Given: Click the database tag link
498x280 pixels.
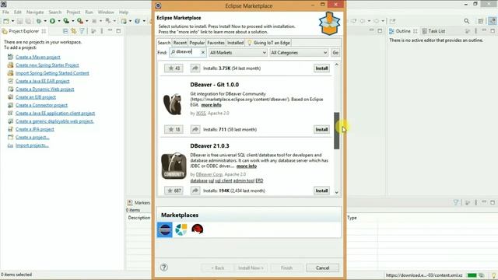Looking at the screenshot, I should 199,180.
